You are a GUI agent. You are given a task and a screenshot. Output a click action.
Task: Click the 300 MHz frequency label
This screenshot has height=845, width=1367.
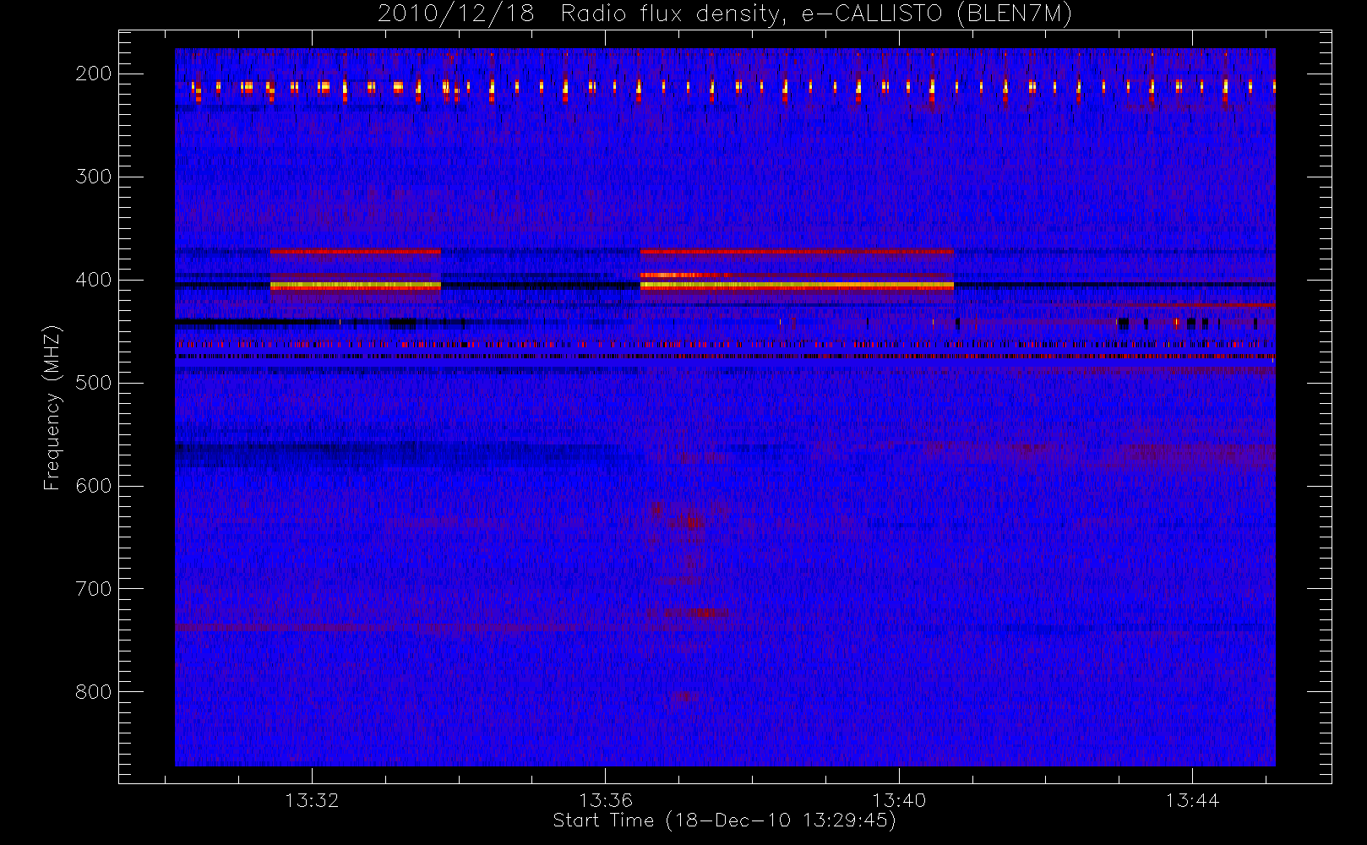click(93, 177)
